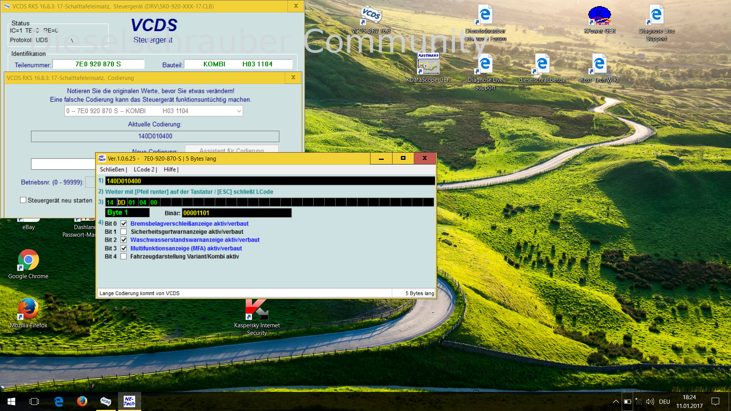Screen dimensions: 731x411
Task: Open Action Center notifications
Action: [x=715, y=401]
